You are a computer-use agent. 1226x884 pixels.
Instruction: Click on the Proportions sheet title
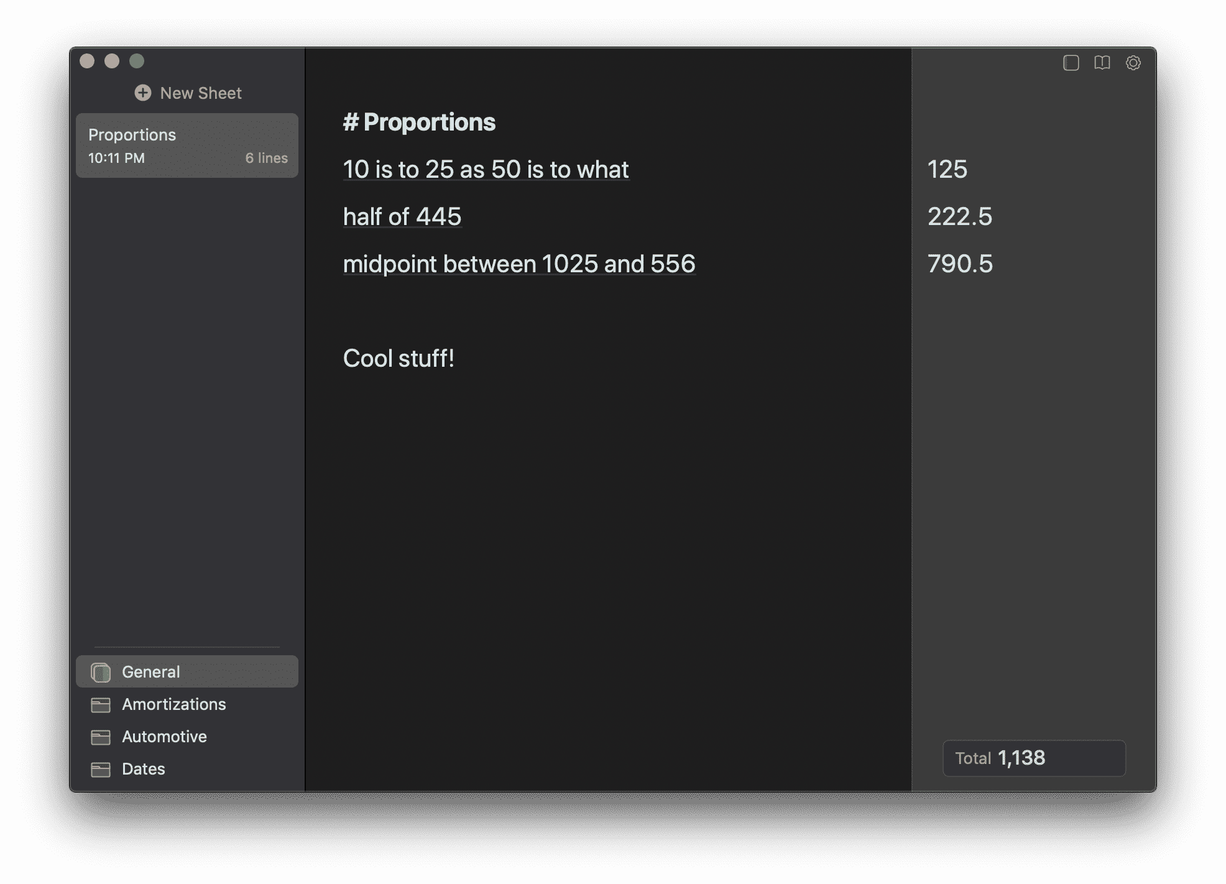133,134
